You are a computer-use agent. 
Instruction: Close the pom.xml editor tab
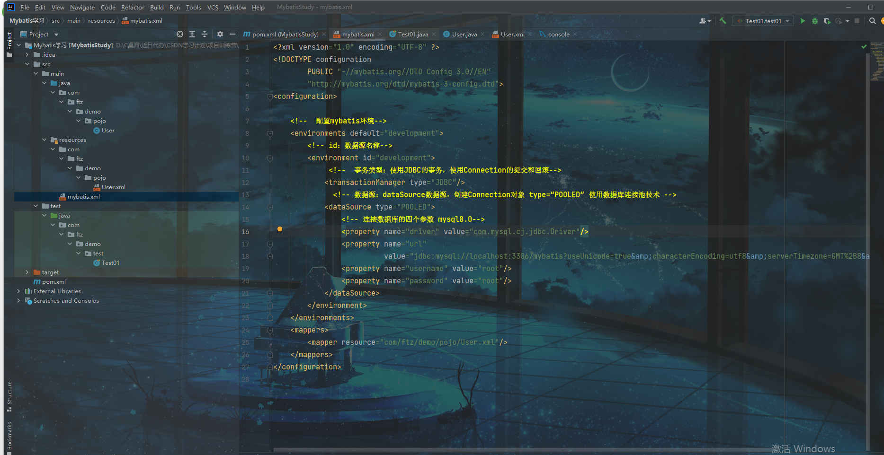[x=324, y=34]
